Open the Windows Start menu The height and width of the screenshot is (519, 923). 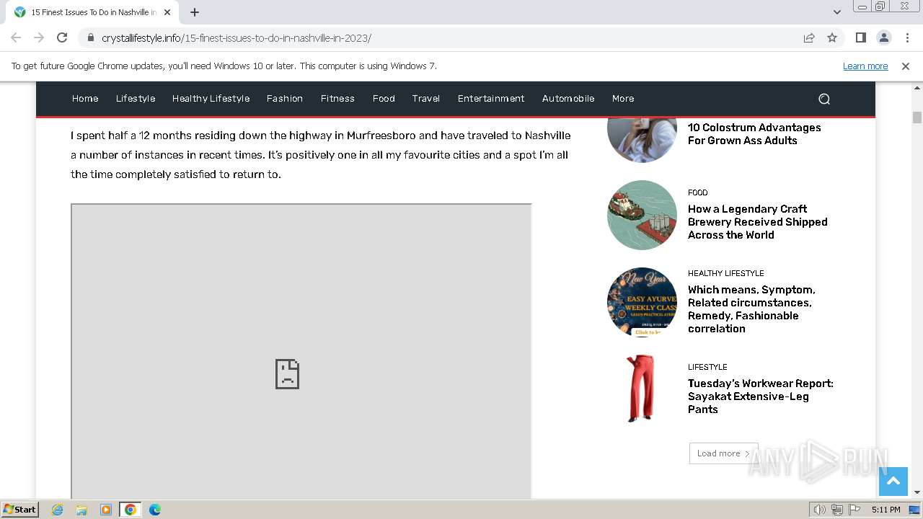click(x=19, y=509)
